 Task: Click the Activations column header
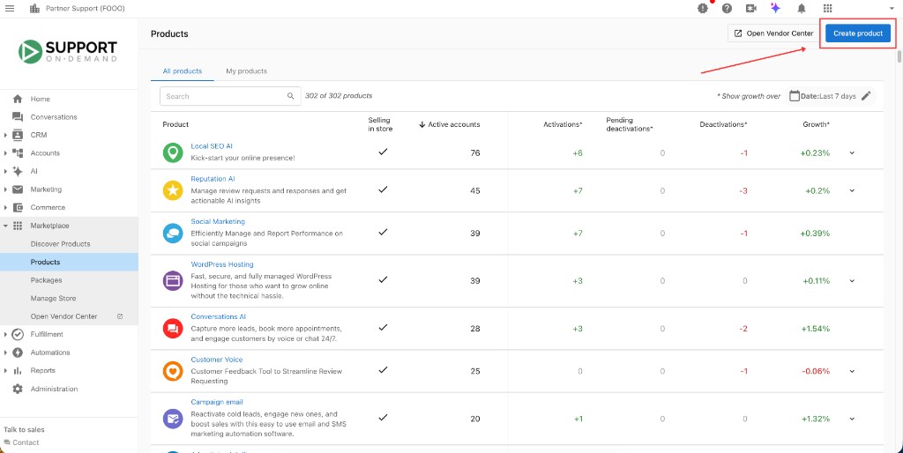563,124
